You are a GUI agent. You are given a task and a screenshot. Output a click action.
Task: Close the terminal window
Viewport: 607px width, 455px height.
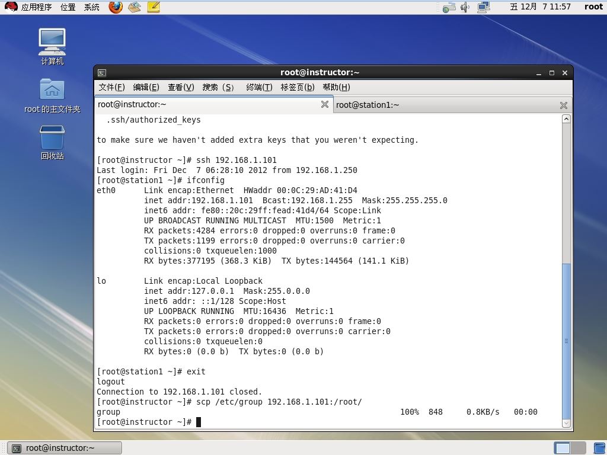[x=565, y=73]
